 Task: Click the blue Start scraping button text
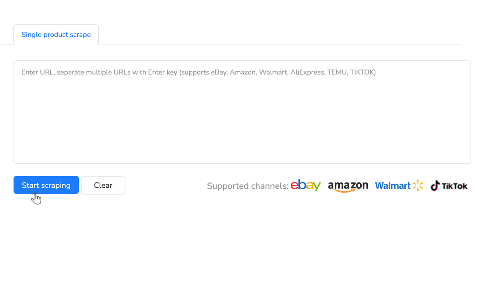[46, 185]
